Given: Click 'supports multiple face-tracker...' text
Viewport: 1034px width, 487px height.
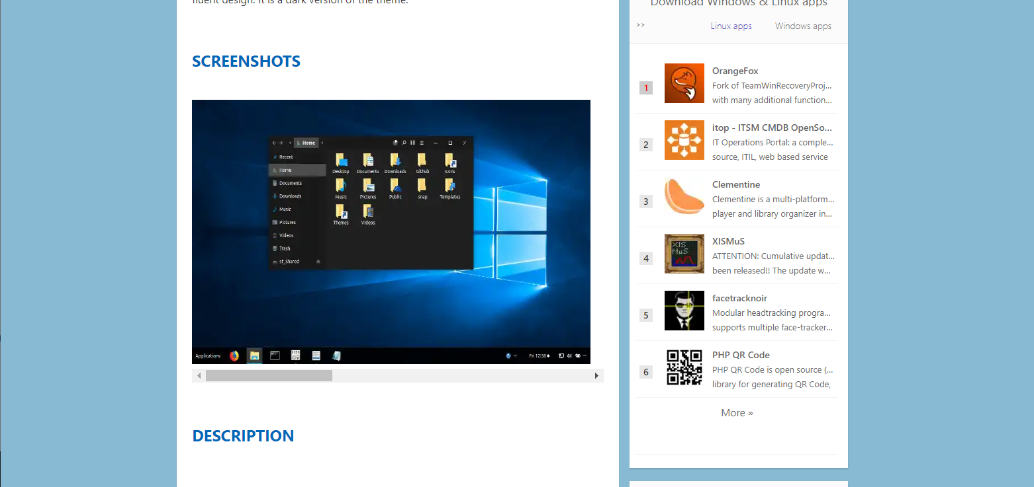Looking at the screenshot, I should (773, 327).
